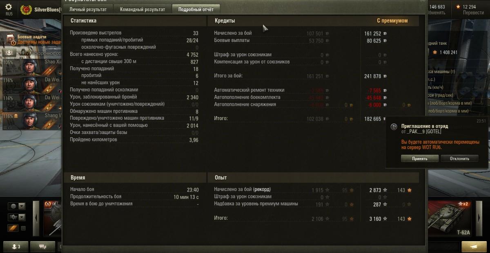Accept the platoon invitation with Принять

(x=420, y=158)
